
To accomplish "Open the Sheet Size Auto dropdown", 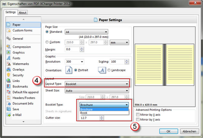I will click(x=97, y=91).
